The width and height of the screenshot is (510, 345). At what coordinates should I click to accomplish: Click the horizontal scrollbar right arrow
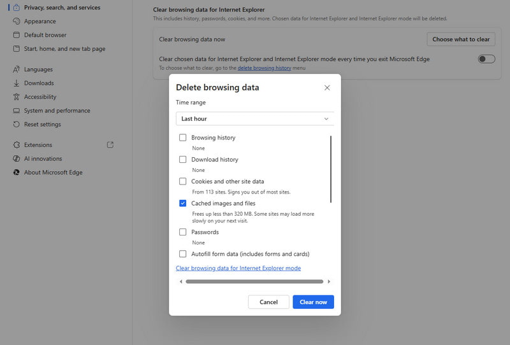[x=329, y=281]
